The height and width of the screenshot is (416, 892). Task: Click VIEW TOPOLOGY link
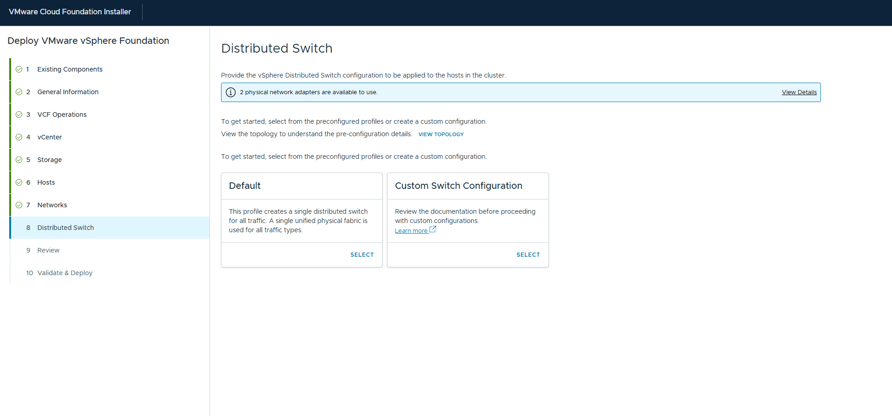coord(441,134)
